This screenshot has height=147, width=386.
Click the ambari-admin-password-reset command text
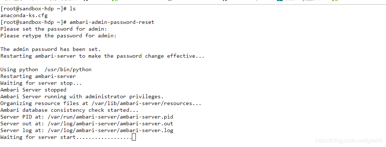tap(112, 22)
